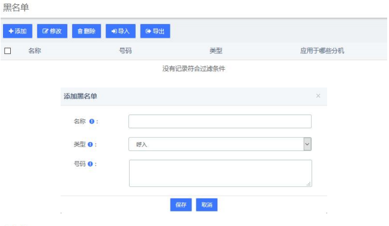
Task: Sort by the 名称 column header
Action: (34, 51)
